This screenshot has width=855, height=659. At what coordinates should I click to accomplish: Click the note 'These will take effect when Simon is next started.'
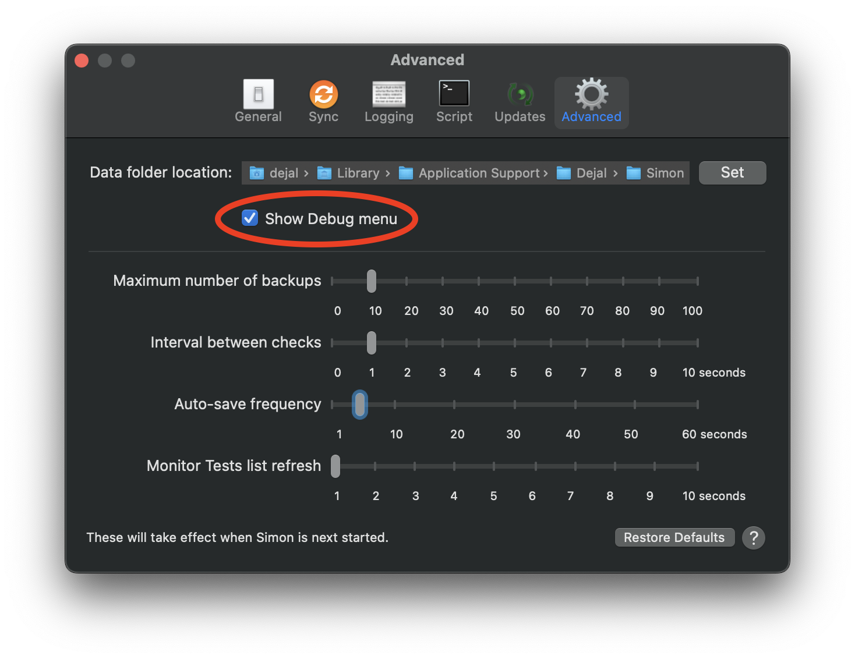238,537
